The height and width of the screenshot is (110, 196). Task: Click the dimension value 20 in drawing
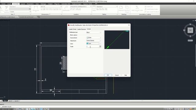point(61,63)
